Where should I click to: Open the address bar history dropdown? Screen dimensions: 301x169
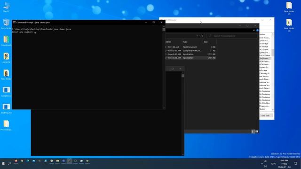[x=197, y=36]
